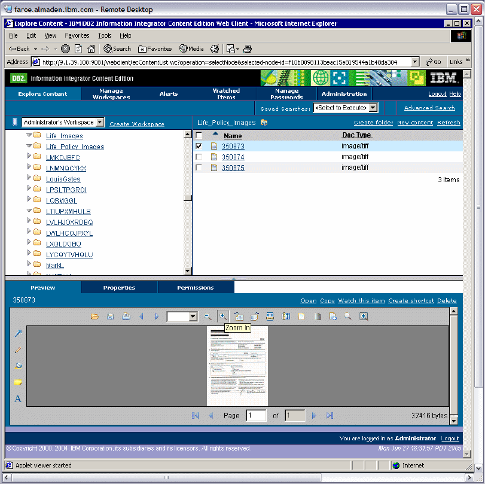Viewport: 485px width, 484px height.
Task: Click the horizontal scrollbar at window bottom
Action: tap(166, 477)
